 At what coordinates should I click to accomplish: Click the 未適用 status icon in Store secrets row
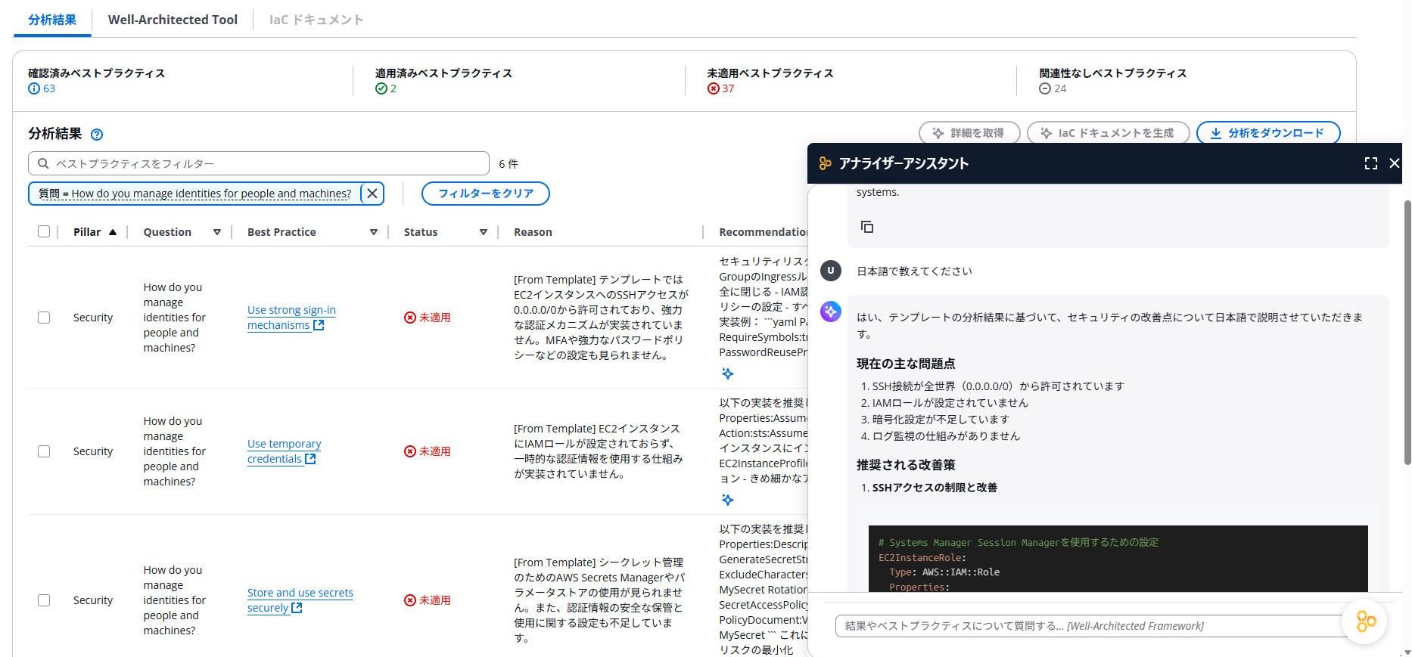(x=410, y=600)
